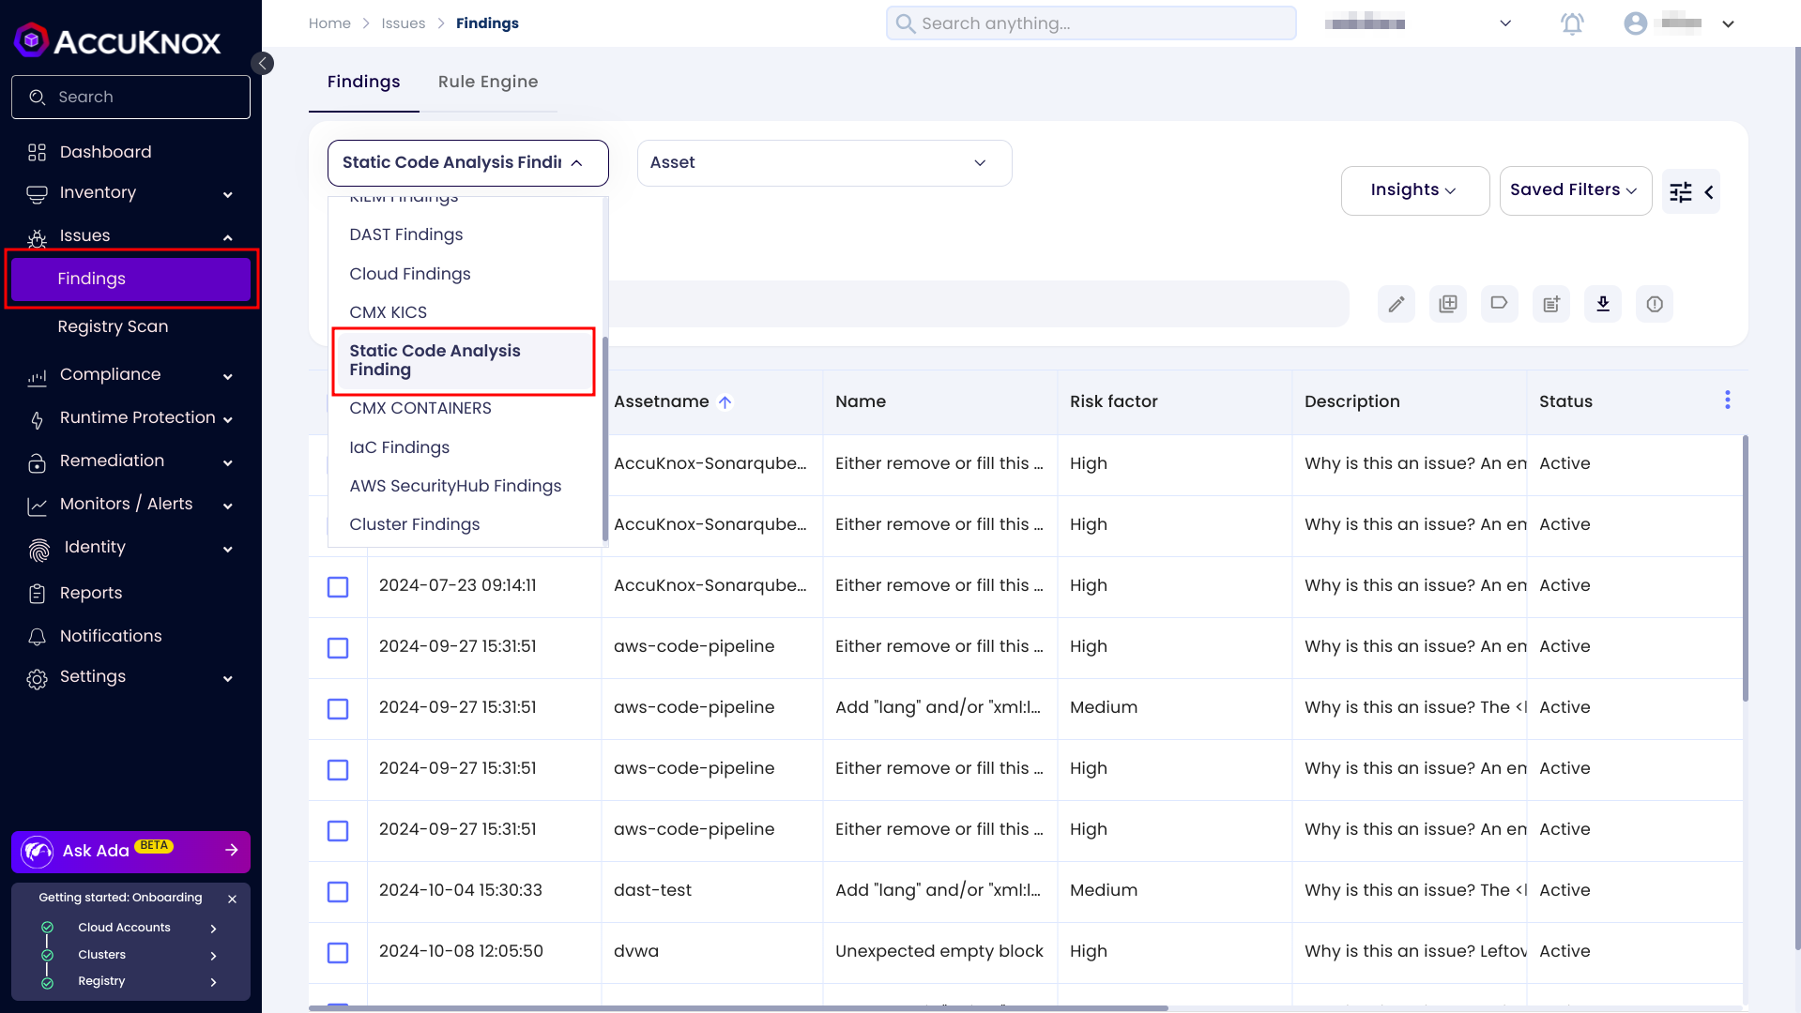
Task: Open Registry Scan in sidebar
Action: coord(113,326)
